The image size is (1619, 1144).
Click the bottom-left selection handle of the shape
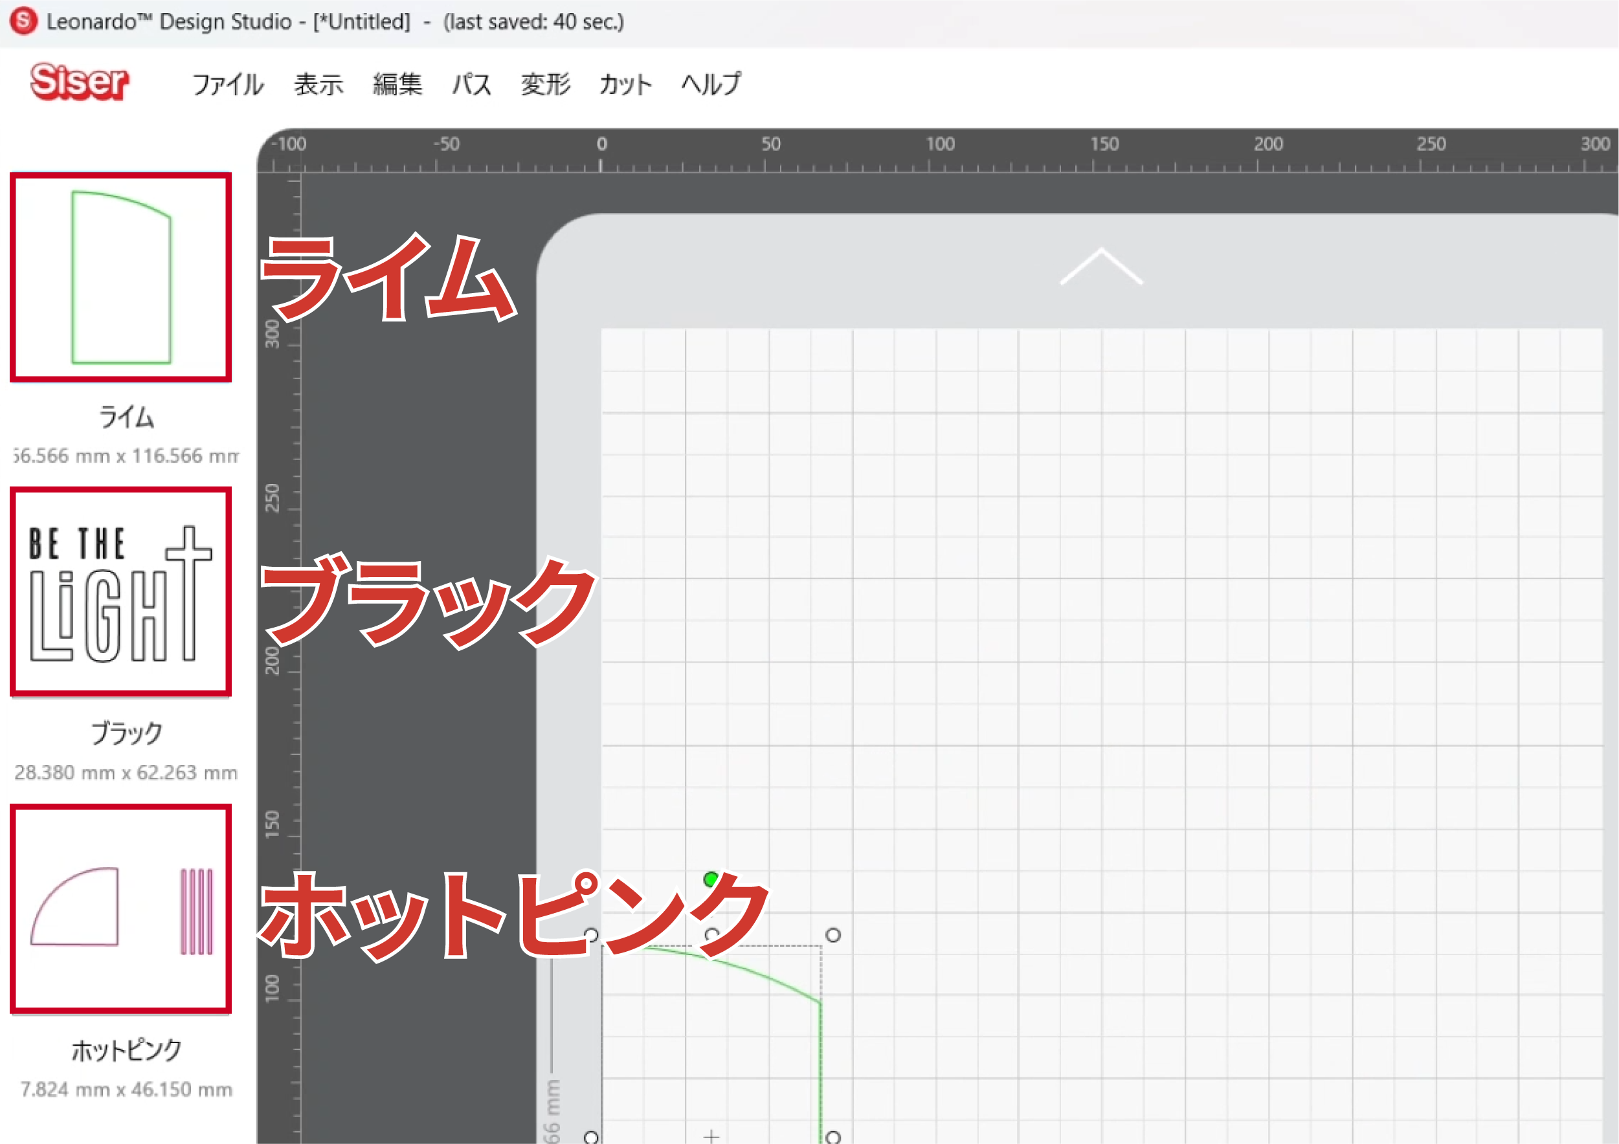pos(592,1137)
